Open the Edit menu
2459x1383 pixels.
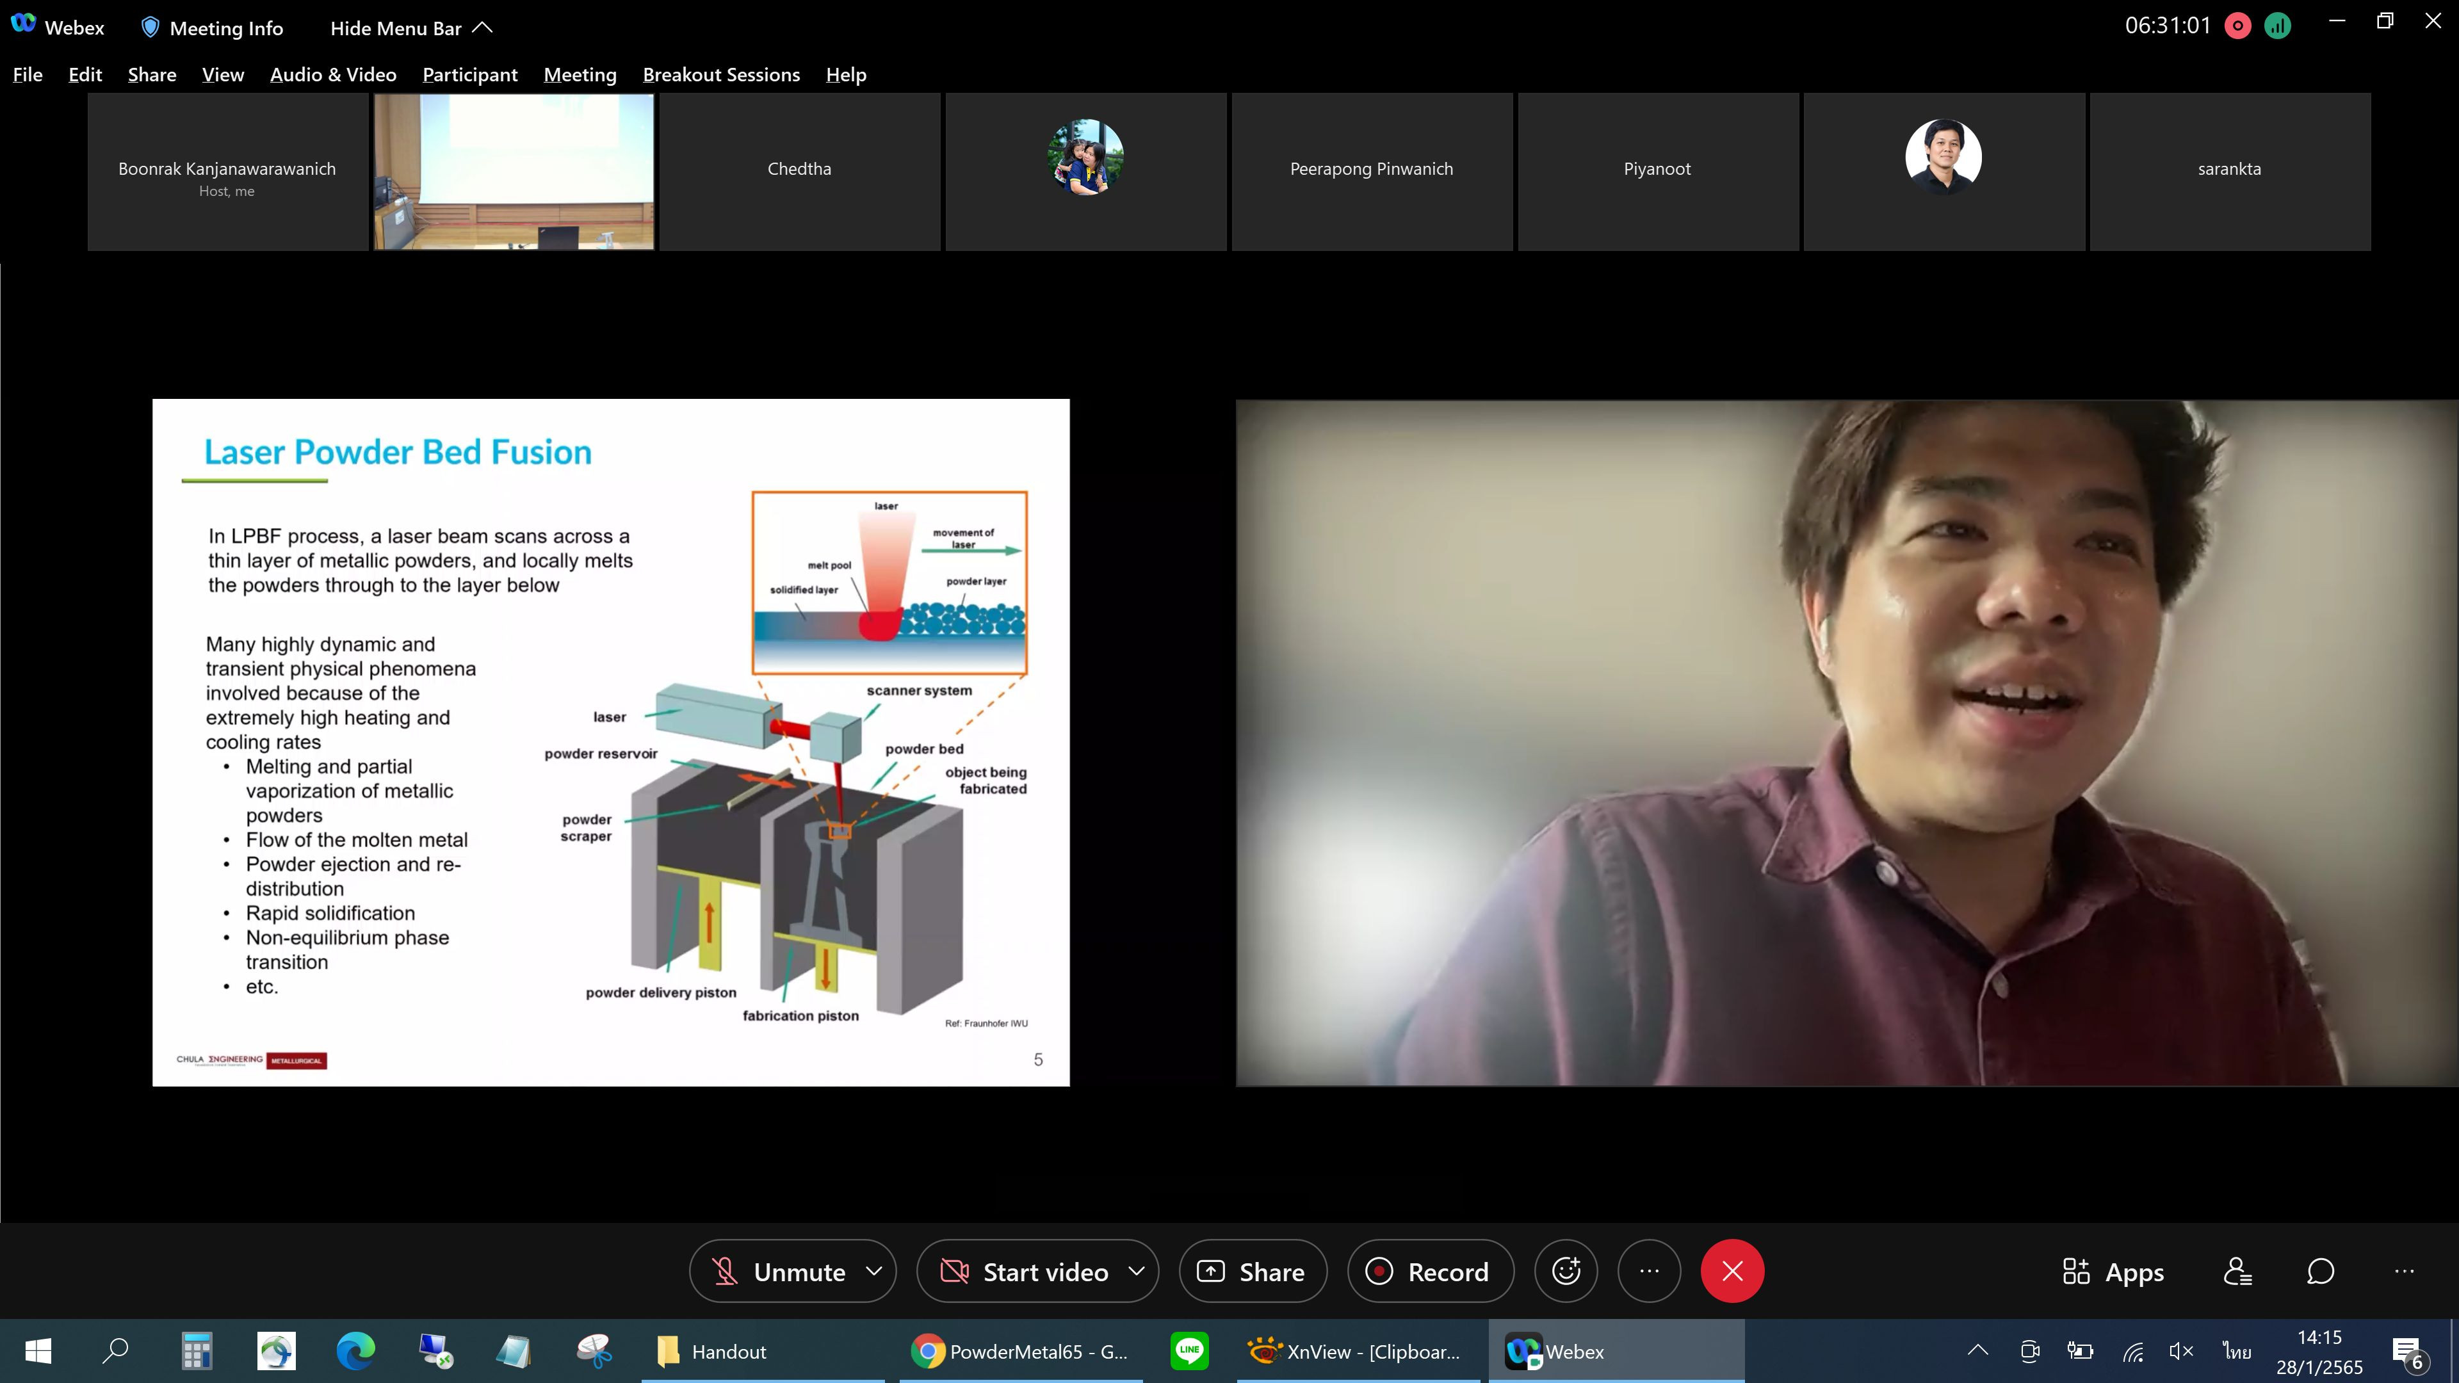pos(85,74)
